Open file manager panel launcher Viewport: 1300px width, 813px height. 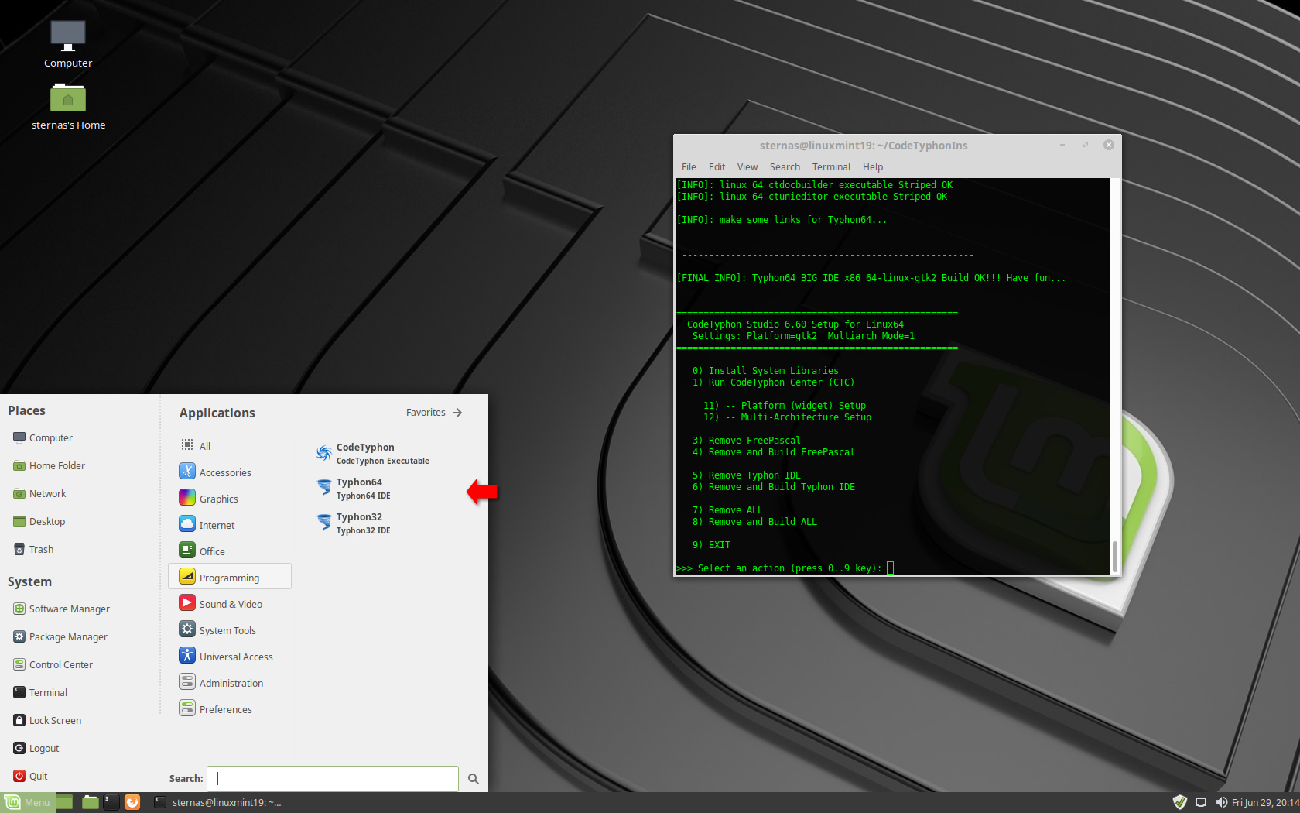pos(91,802)
